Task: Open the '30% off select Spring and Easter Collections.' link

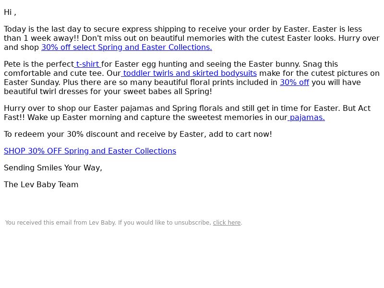Action: click(127, 47)
